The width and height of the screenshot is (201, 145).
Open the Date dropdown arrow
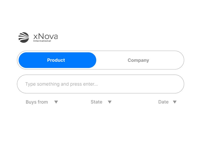[x=175, y=102]
